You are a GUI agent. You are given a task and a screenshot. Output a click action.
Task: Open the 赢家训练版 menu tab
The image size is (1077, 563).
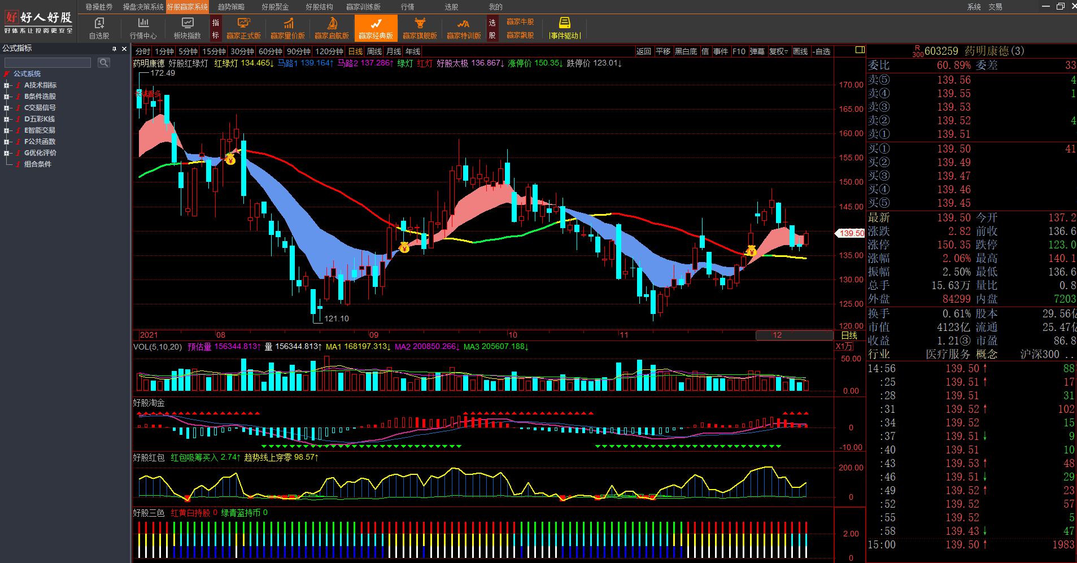tap(363, 7)
